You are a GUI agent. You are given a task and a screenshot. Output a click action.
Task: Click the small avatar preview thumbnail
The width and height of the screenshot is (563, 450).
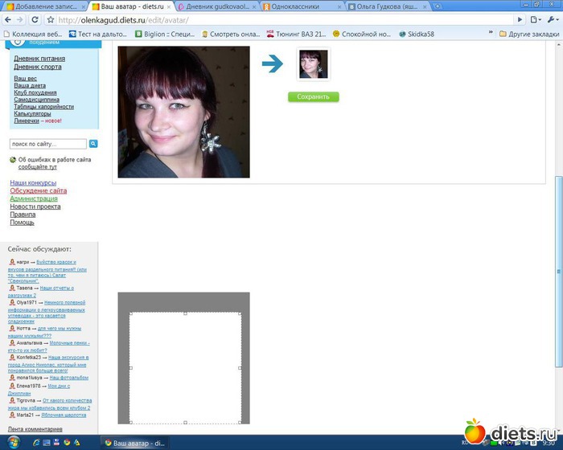pos(313,65)
